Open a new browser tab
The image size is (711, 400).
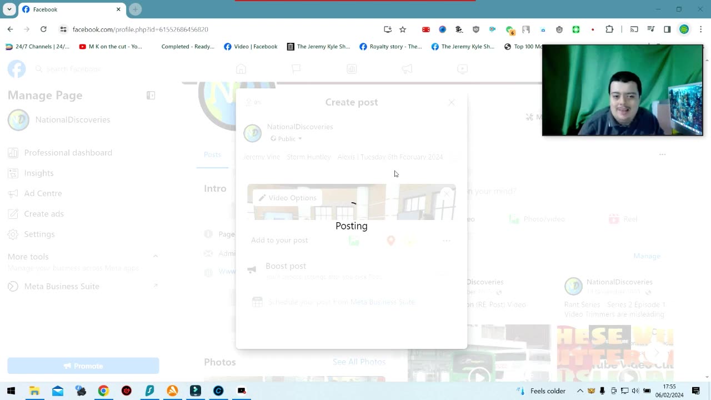135,9
